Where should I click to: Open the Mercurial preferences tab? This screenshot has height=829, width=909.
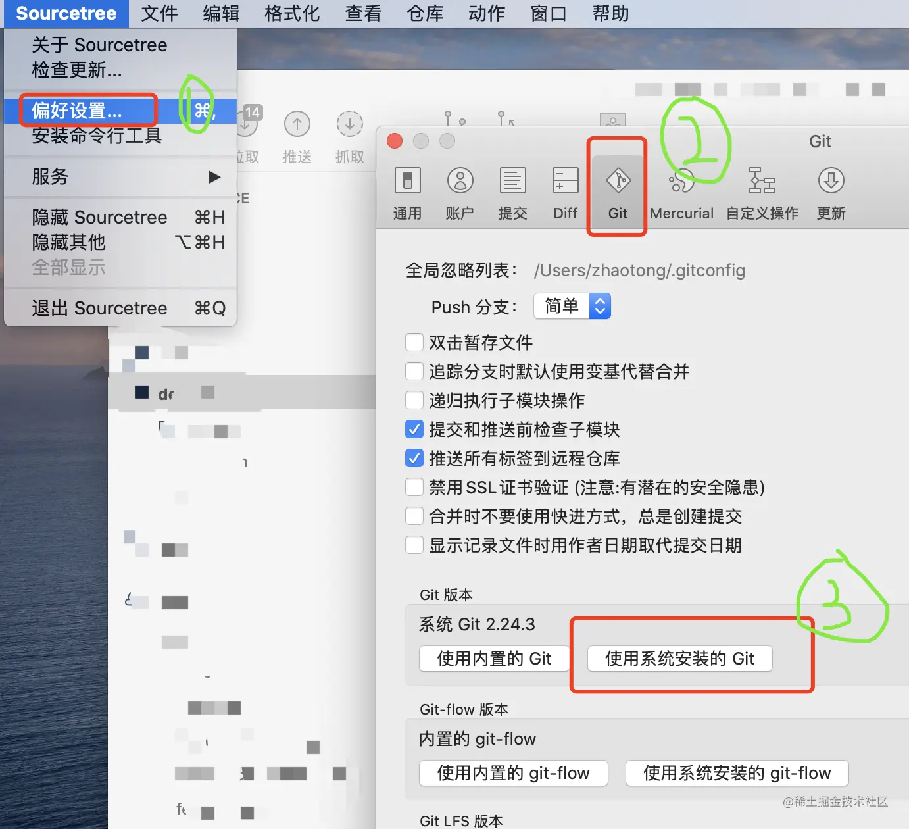tap(681, 193)
